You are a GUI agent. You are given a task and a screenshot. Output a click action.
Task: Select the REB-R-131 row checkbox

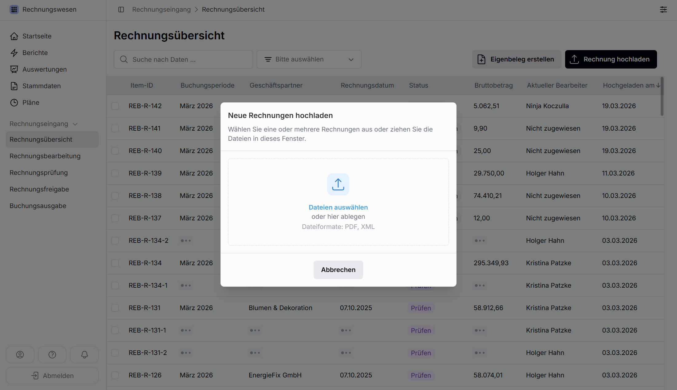coord(115,308)
